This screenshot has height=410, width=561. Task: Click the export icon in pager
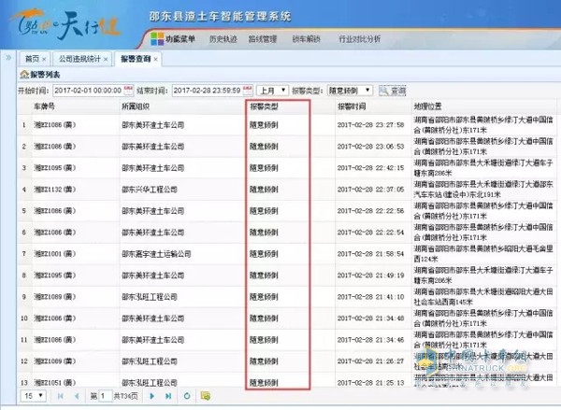(205, 396)
